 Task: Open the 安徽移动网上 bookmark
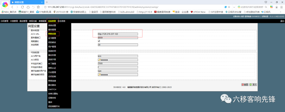coord(79,12)
